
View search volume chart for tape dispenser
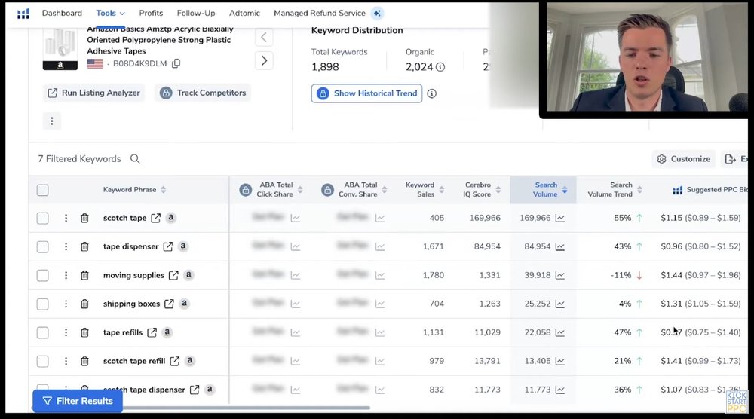(559, 246)
